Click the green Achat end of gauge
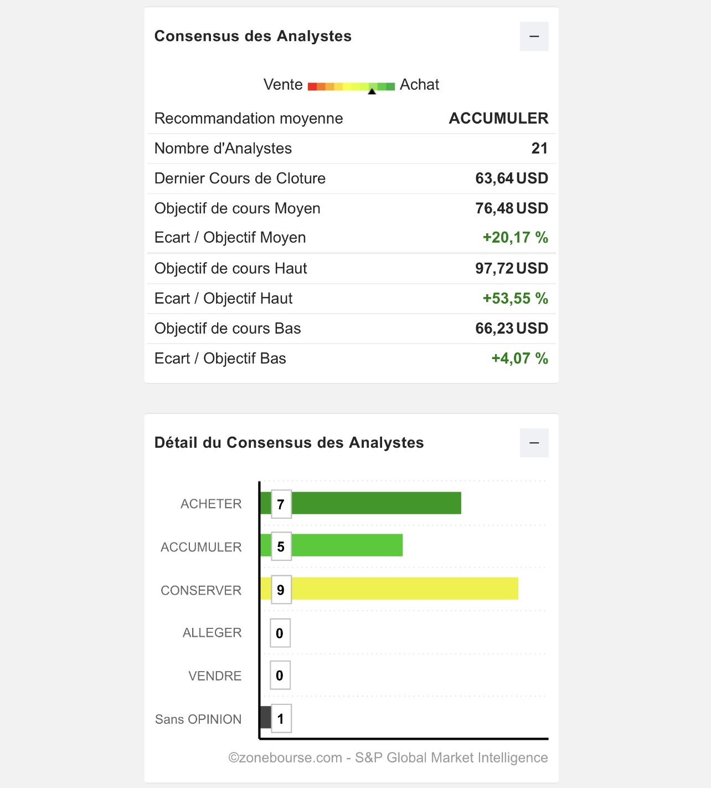 pyautogui.click(x=390, y=86)
